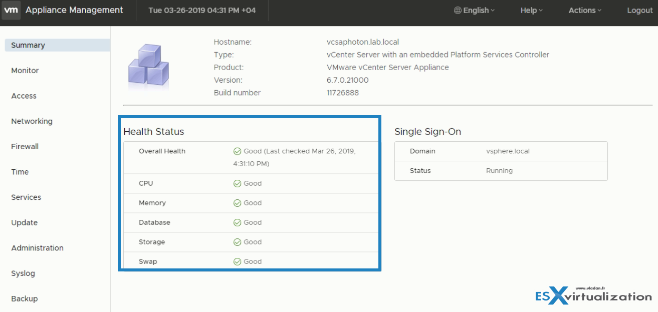
Task: Click the vm logo in top bar
Action: [x=11, y=10]
